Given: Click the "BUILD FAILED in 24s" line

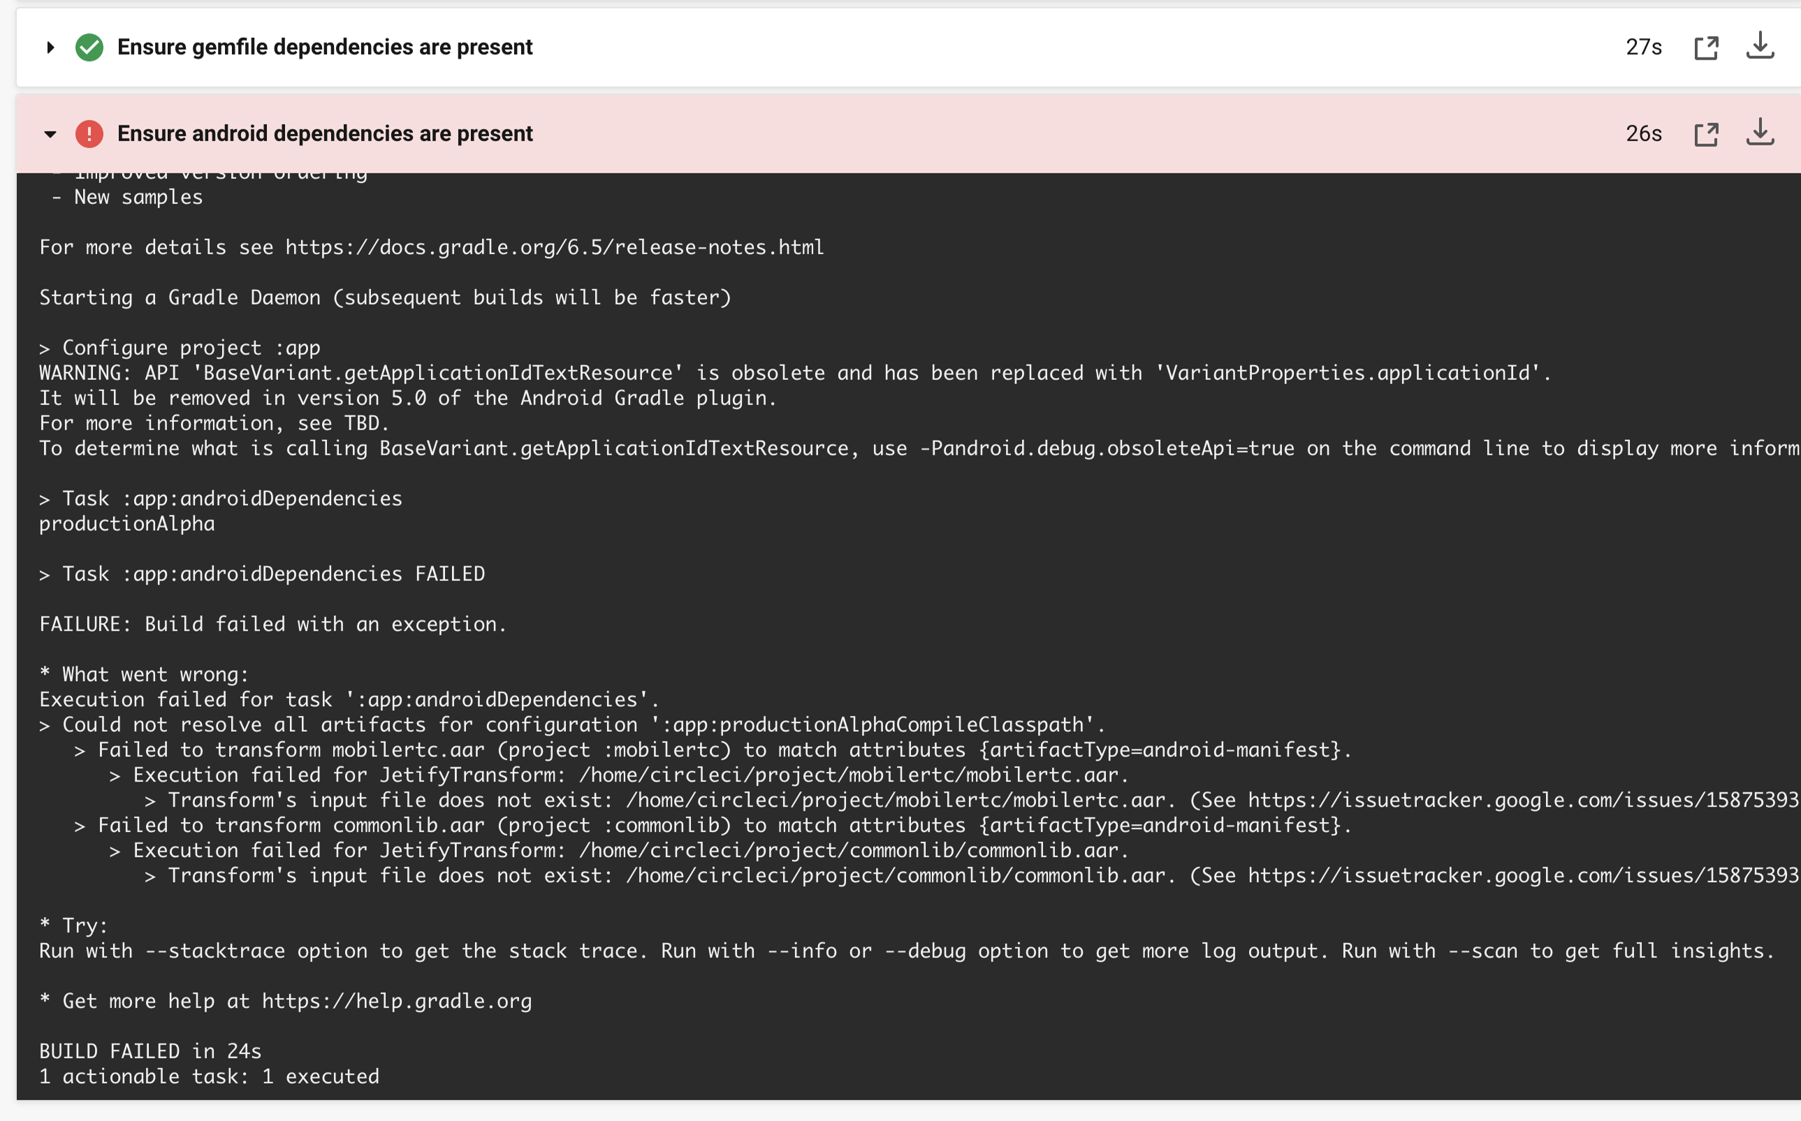Looking at the screenshot, I should 150,1052.
